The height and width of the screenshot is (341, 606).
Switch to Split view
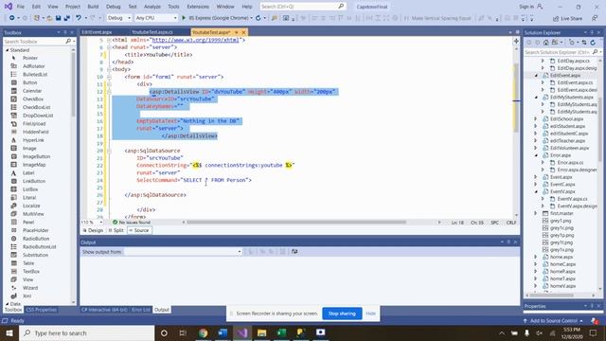(x=116, y=230)
